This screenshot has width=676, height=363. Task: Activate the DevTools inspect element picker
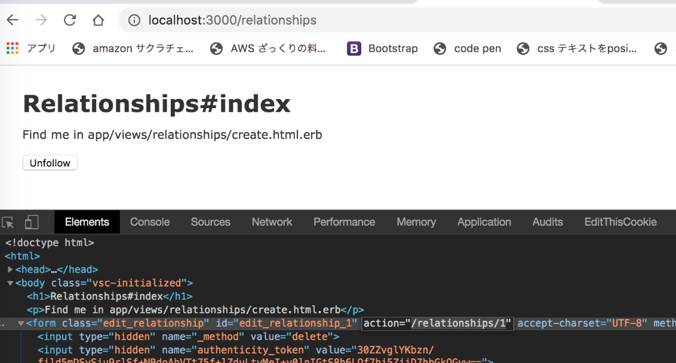point(8,223)
